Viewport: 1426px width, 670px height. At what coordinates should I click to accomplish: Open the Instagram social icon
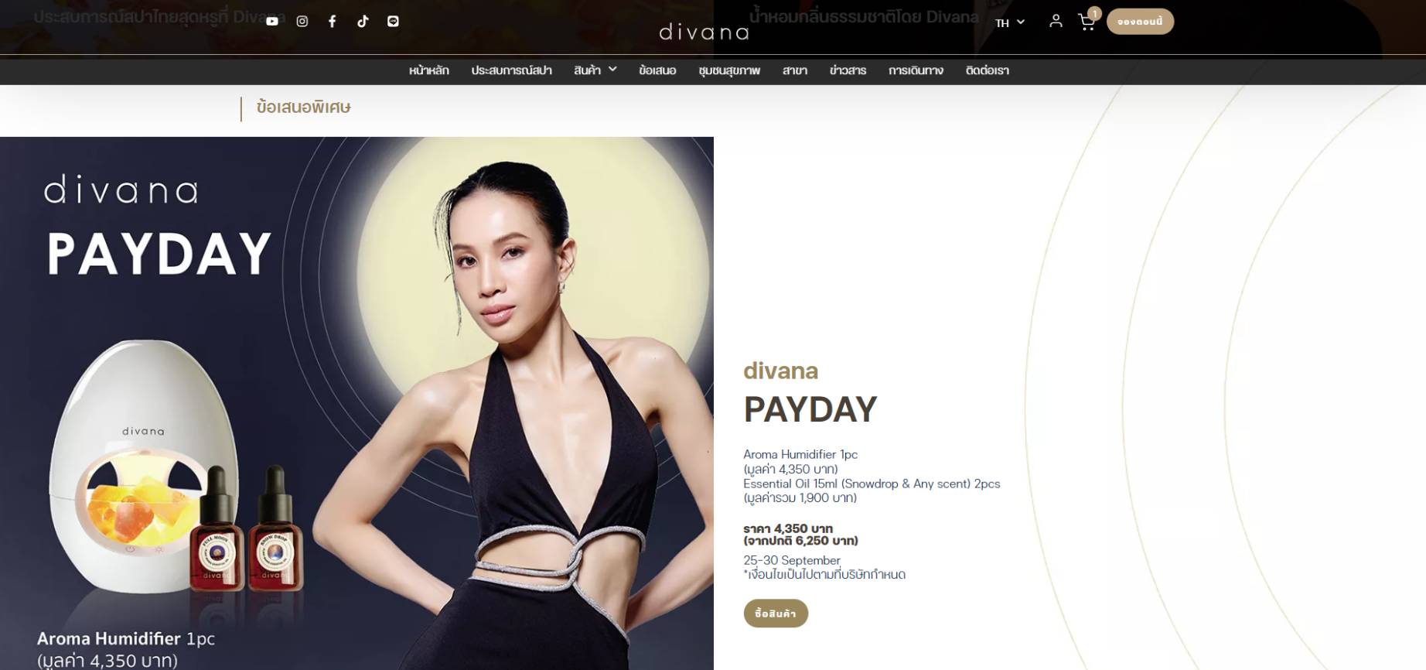(x=302, y=22)
